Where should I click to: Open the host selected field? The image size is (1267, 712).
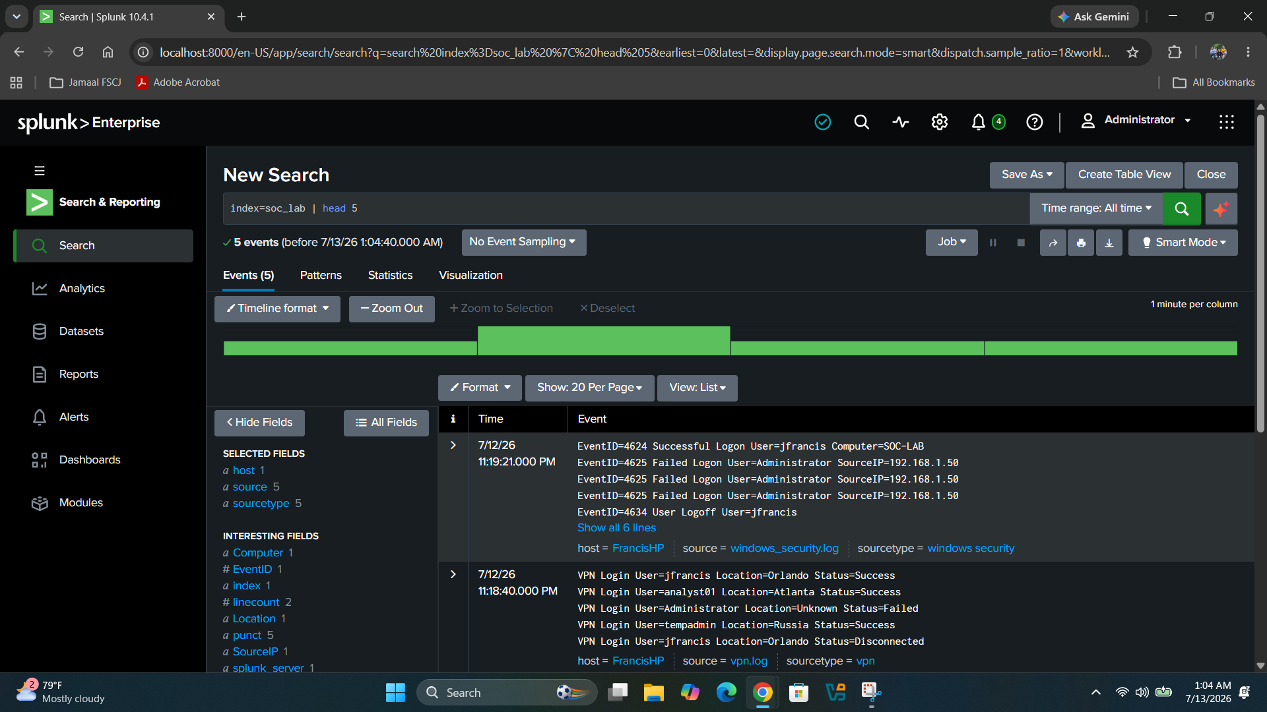pyautogui.click(x=244, y=471)
